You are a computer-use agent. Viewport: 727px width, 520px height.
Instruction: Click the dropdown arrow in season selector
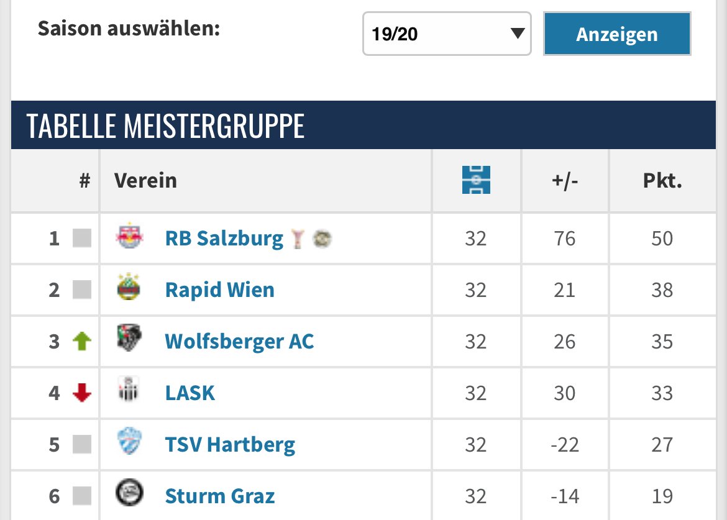(x=518, y=34)
